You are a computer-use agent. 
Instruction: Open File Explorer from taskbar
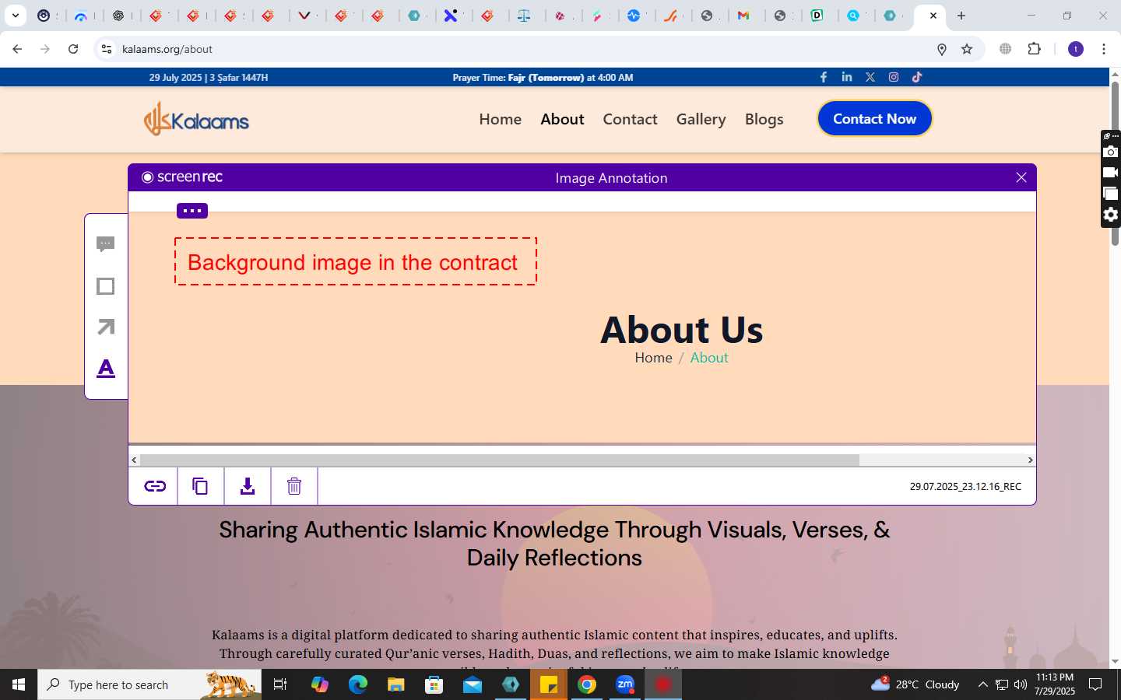point(395,684)
